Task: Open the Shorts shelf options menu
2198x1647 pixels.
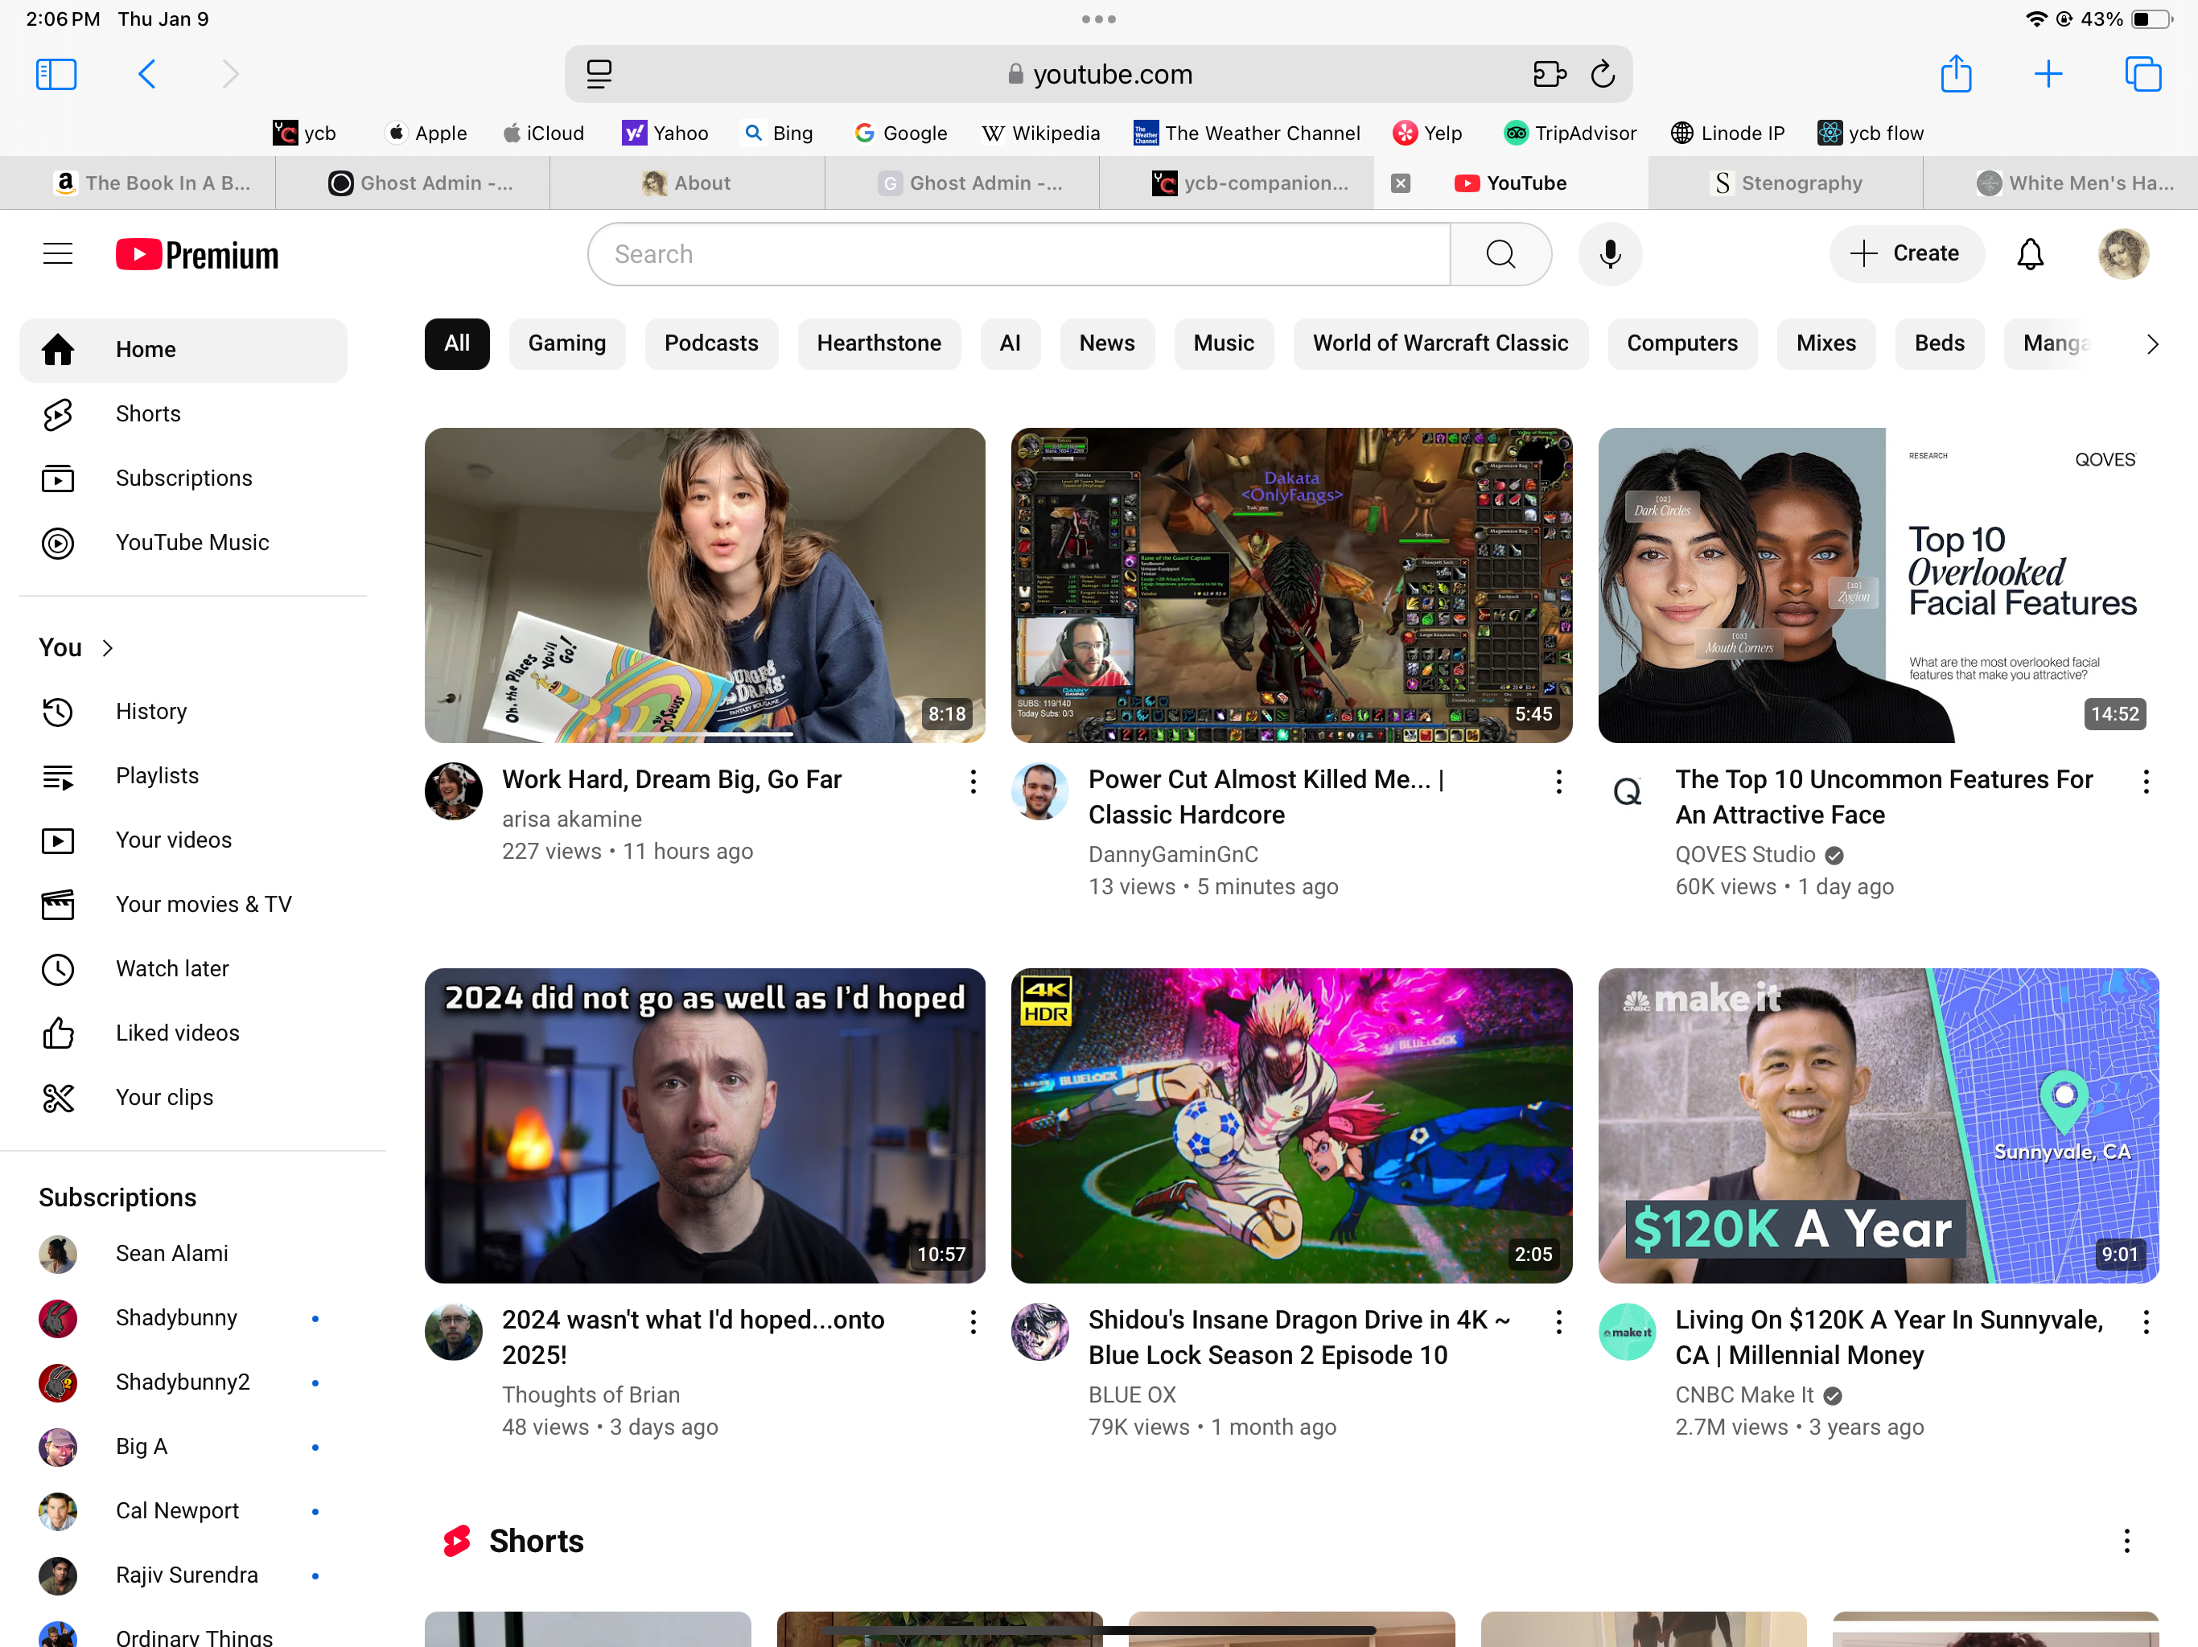Action: (x=2126, y=1542)
